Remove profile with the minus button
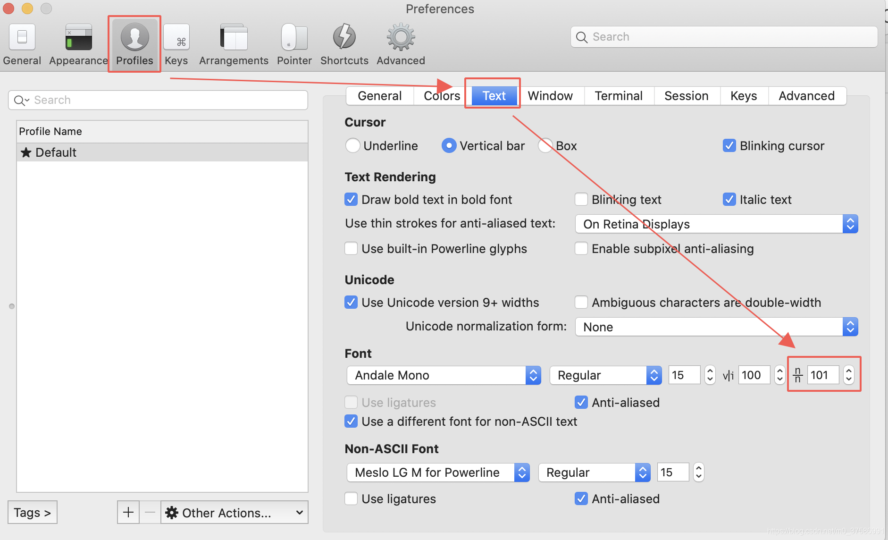The image size is (888, 540). coord(150,512)
